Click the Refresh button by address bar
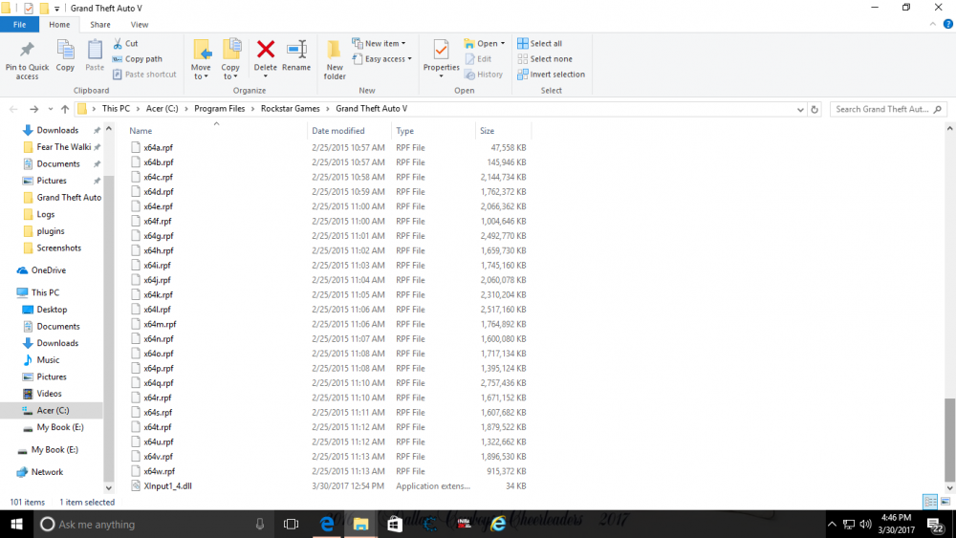This screenshot has height=538, width=956. tap(815, 109)
